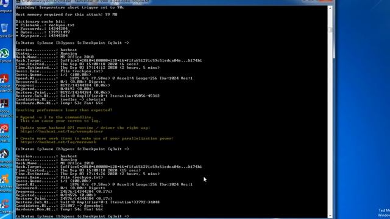The height and width of the screenshot is (219, 390).
Task: Click the 'Rejected: 0/24576' line
Action: [x=55, y=195]
